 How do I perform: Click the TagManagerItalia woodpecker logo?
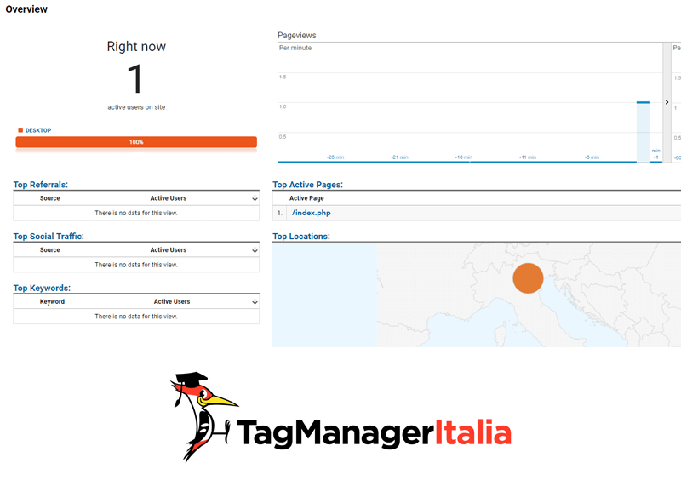[341, 417]
